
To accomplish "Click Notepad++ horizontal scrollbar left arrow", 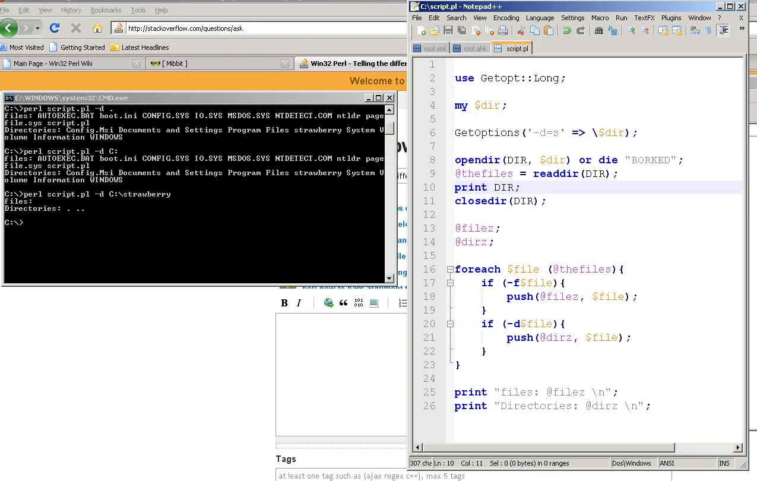I will pos(418,447).
